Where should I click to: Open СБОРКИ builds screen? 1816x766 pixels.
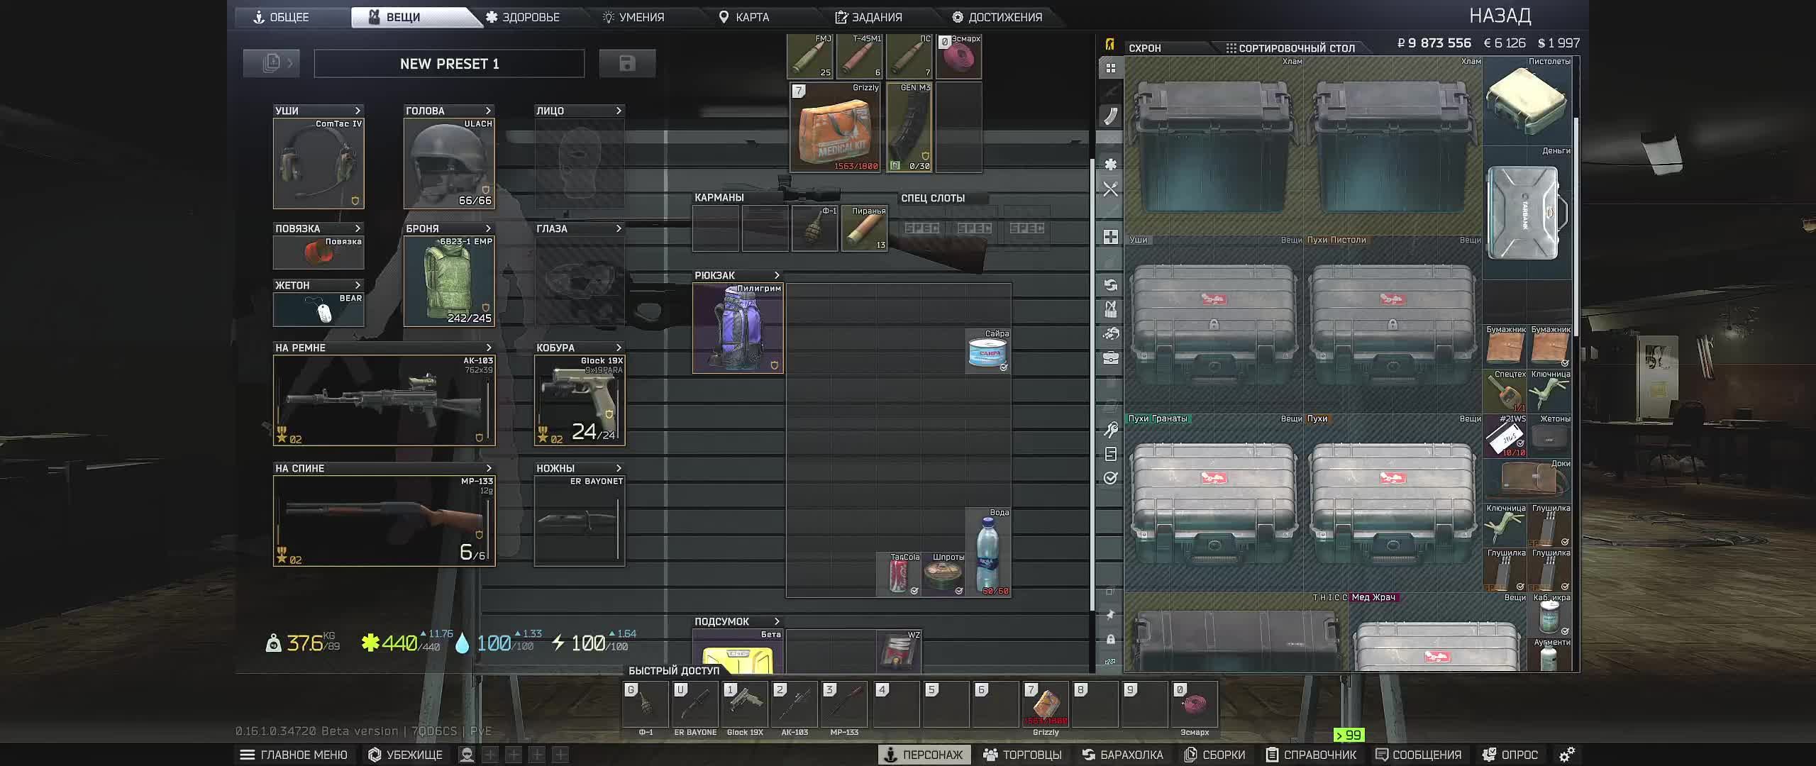point(1214,755)
